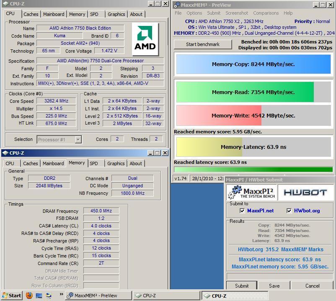Click the Level 3 2 MBytes cache value

pos(122,123)
